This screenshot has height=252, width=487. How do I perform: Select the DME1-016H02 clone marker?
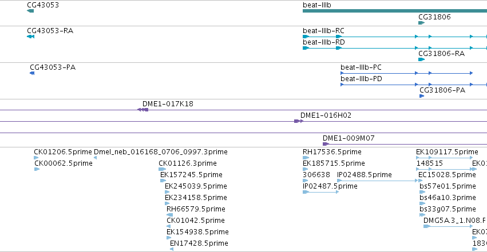299,121
